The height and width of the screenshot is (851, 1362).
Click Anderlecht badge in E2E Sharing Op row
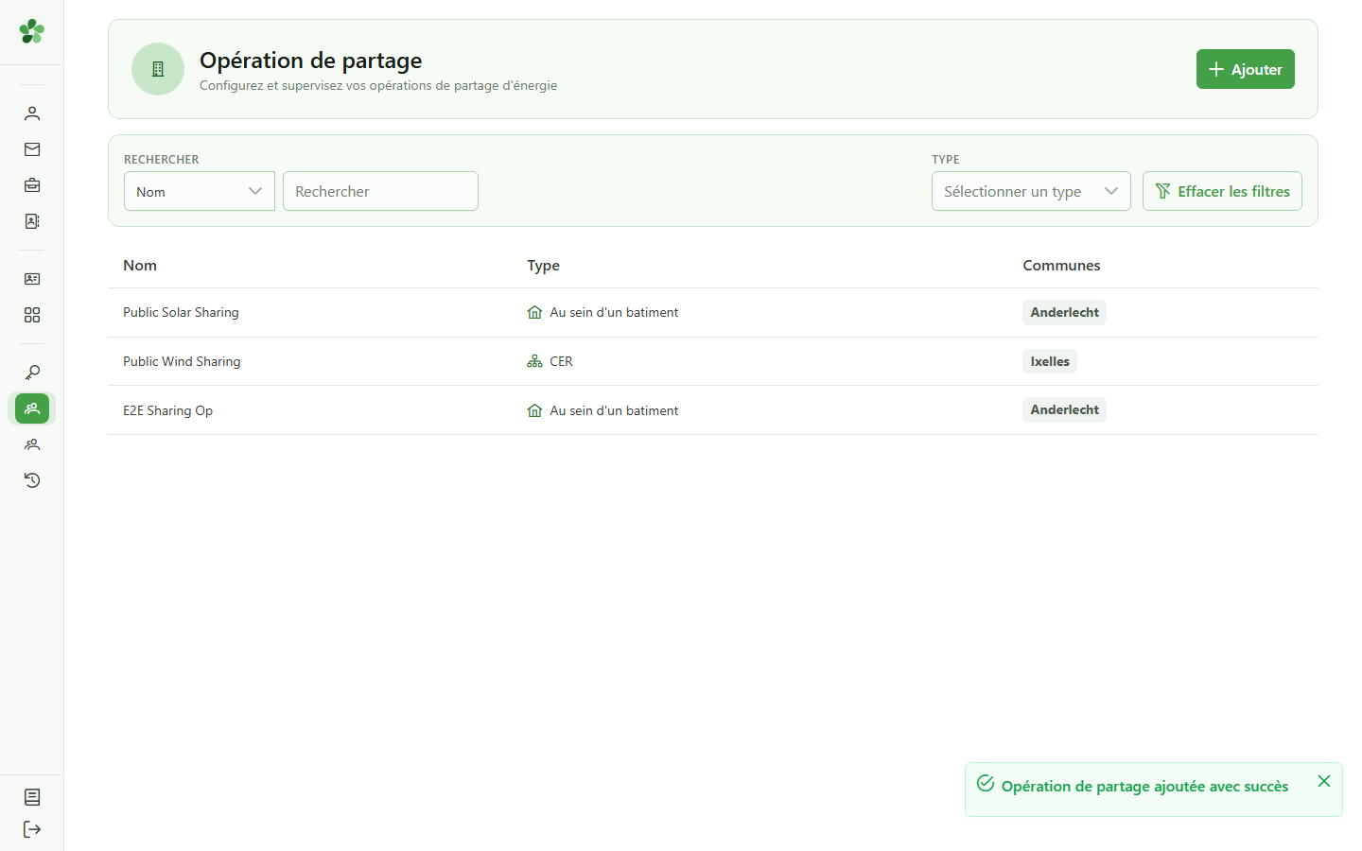point(1064,409)
